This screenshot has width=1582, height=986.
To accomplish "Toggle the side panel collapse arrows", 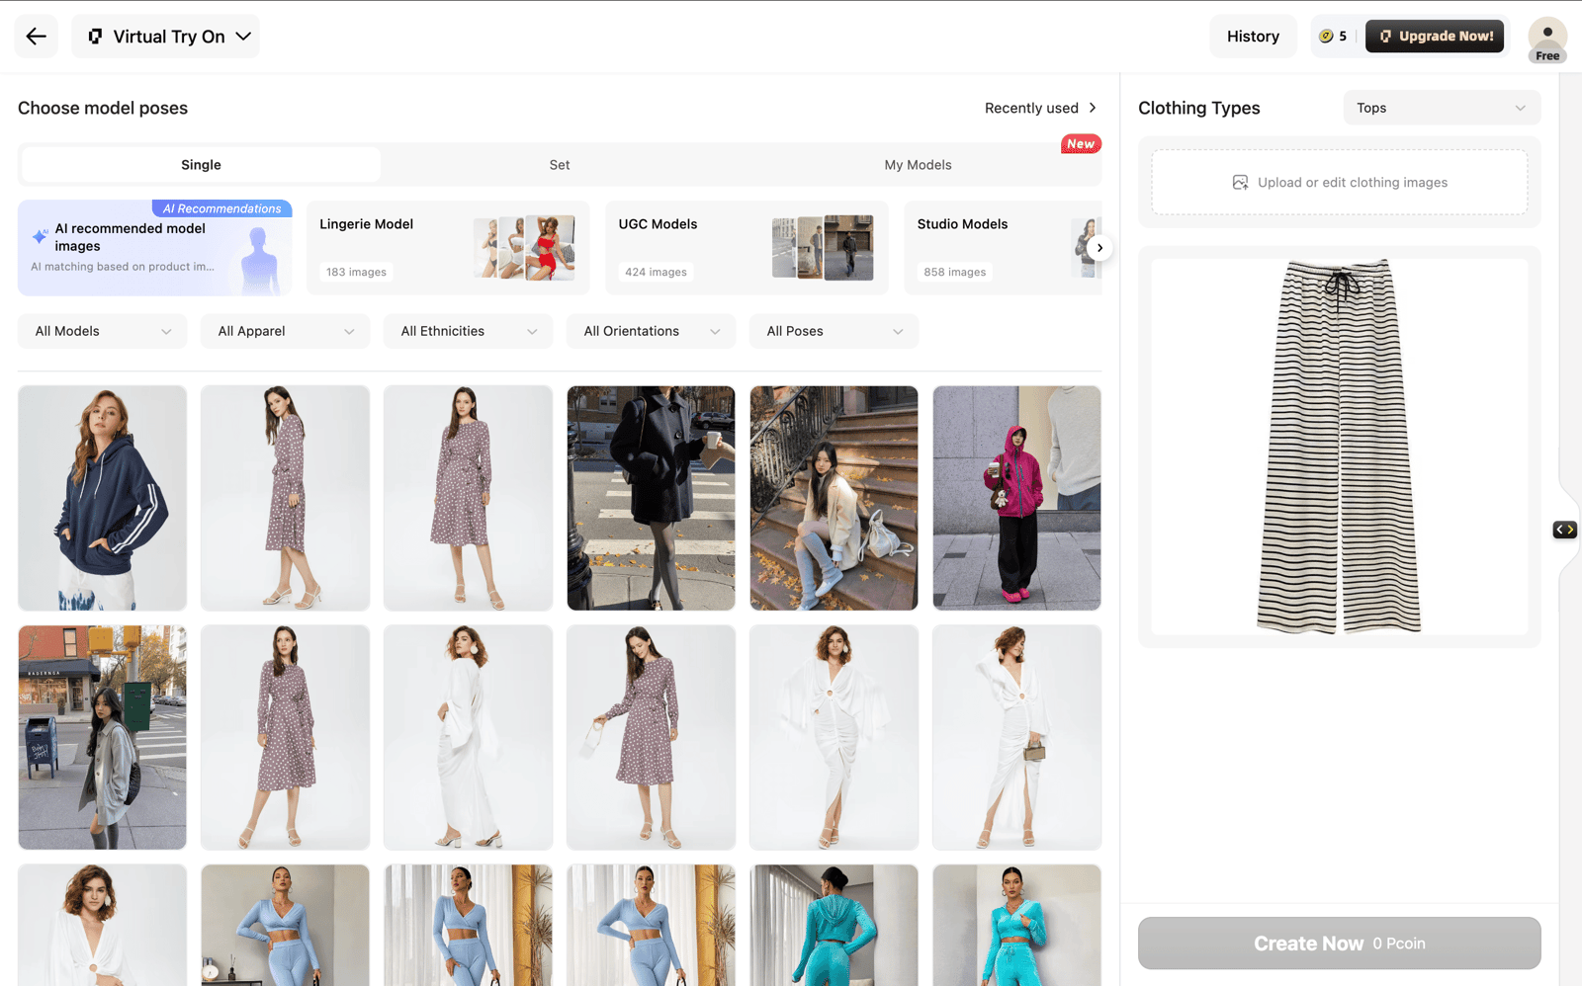I will pyautogui.click(x=1564, y=530).
